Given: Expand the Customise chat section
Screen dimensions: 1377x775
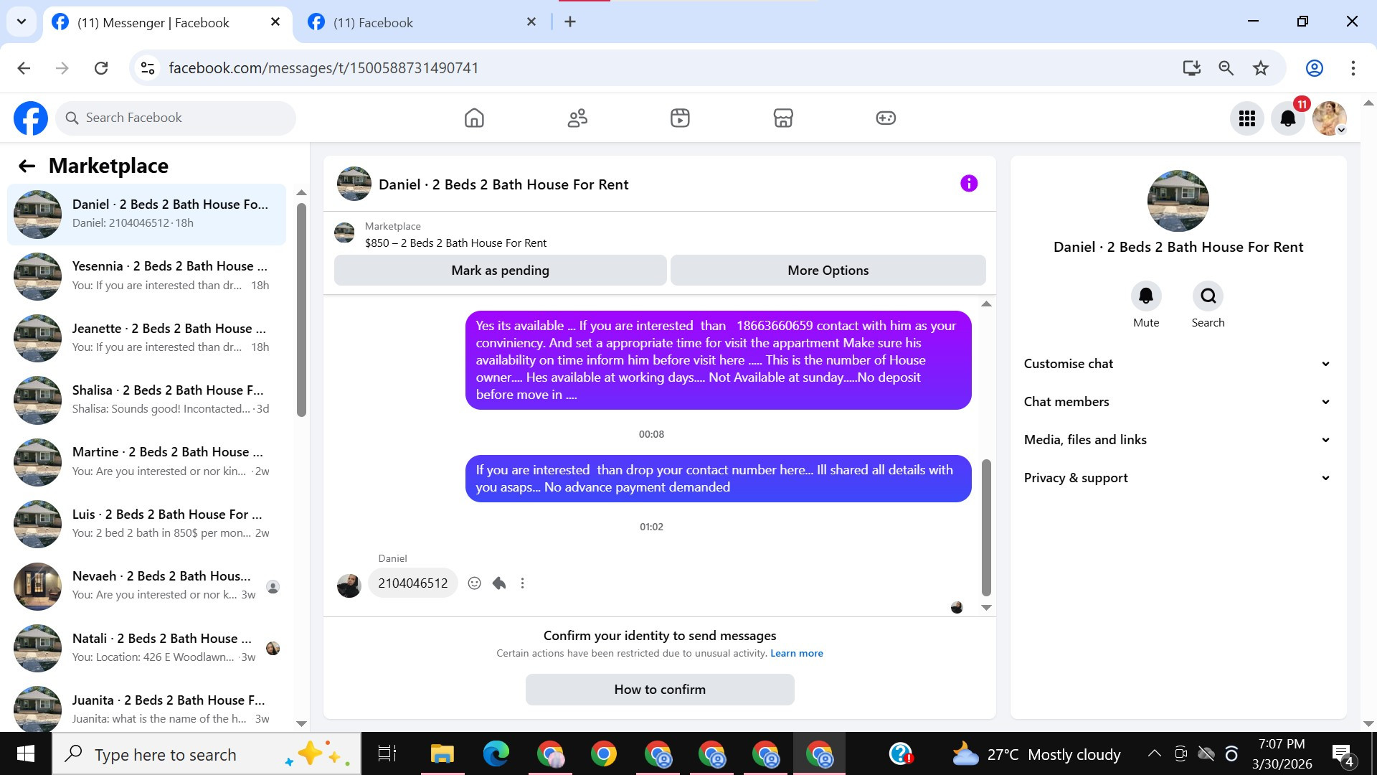Looking at the screenshot, I should tap(1177, 364).
